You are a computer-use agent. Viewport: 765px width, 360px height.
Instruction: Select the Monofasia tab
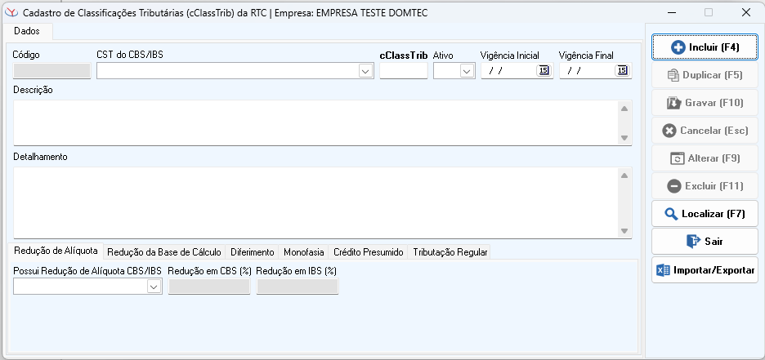[x=303, y=252]
